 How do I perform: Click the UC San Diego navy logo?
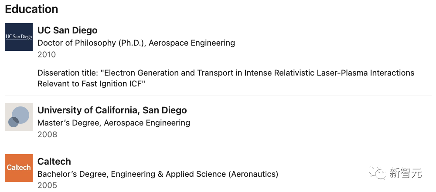coord(19,37)
